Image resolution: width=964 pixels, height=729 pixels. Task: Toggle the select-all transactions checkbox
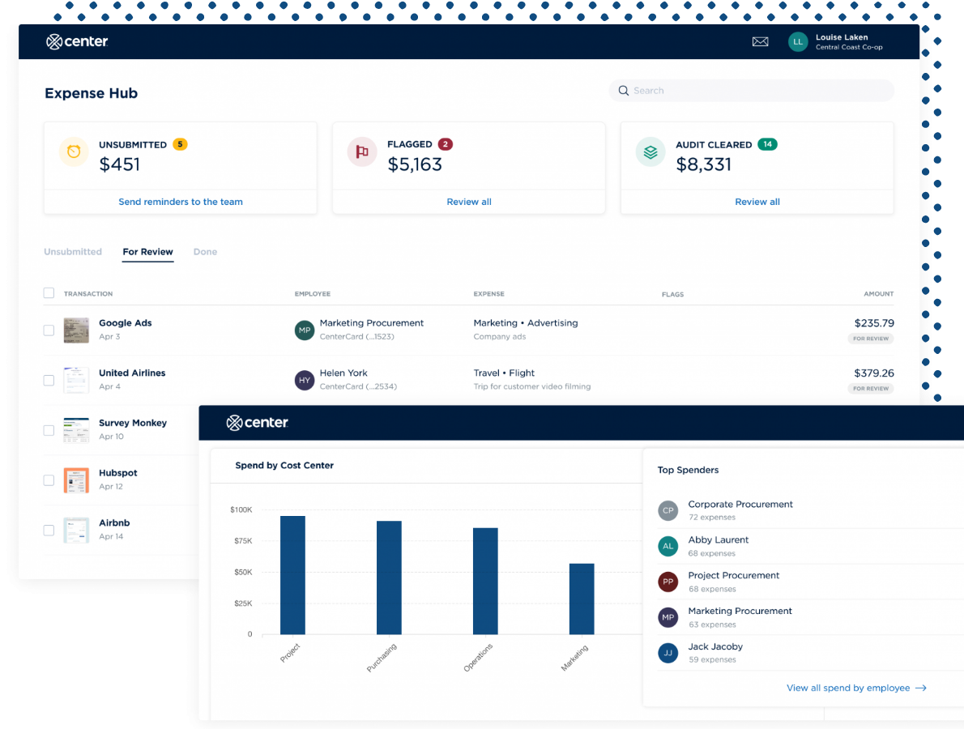(49, 293)
